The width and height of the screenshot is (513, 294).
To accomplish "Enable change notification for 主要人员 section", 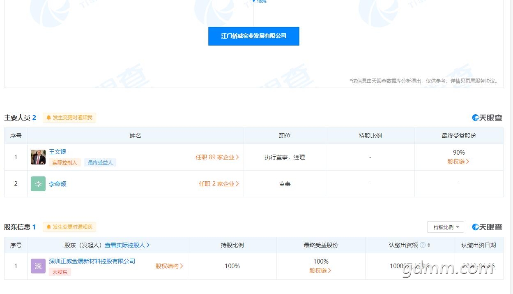I will (x=69, y=118).
